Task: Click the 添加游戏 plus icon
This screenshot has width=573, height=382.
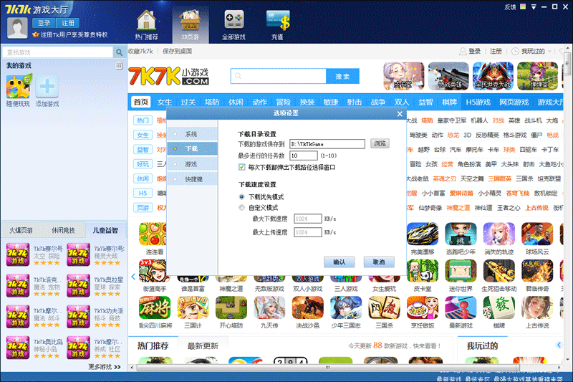Action: [x=47, y=86]
